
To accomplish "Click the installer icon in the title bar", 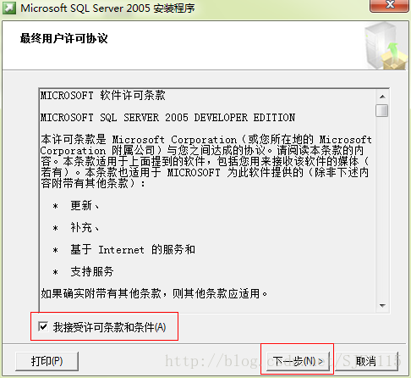I will coord(9,8).
